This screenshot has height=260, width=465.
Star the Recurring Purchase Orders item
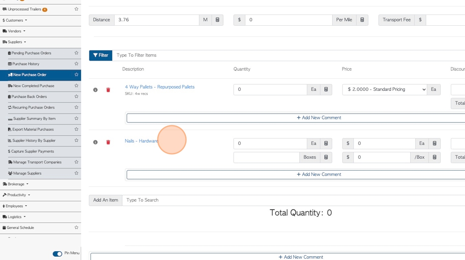76,107
